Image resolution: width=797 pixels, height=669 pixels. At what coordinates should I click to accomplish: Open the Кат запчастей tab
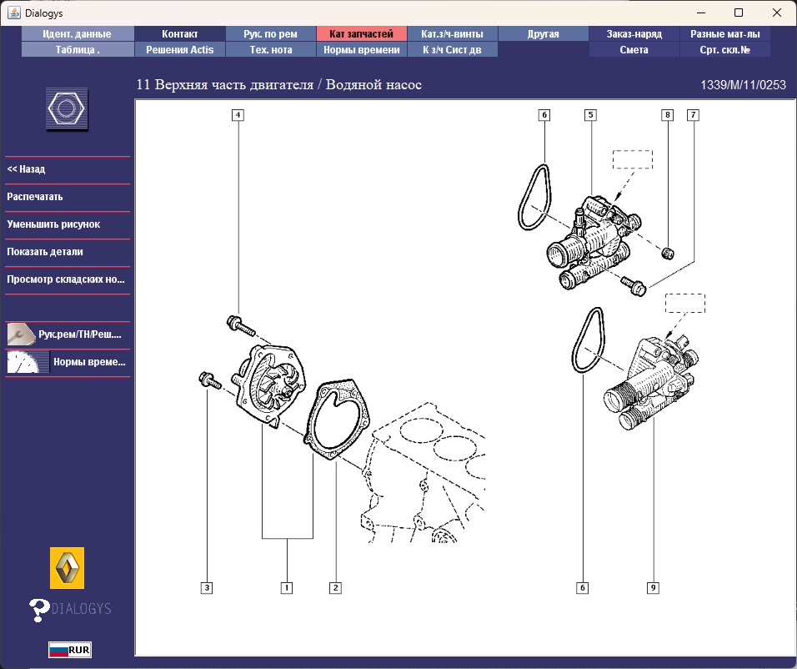[361, 34]
